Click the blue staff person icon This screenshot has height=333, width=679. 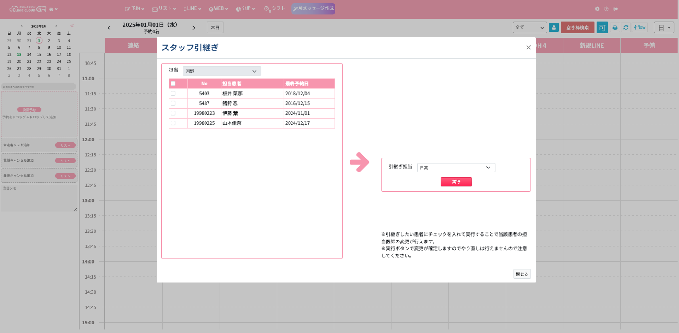pyautogui.click(x=554, y=28)
